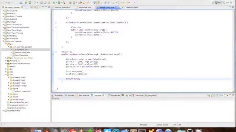Screen dimensions: 236x132
Task: Toggle Link with Editor in Package Explorer
Action: (35, 7)
